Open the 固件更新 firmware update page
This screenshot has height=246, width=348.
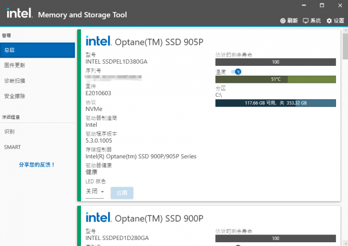pyautogui.click(x=38, y=65)
